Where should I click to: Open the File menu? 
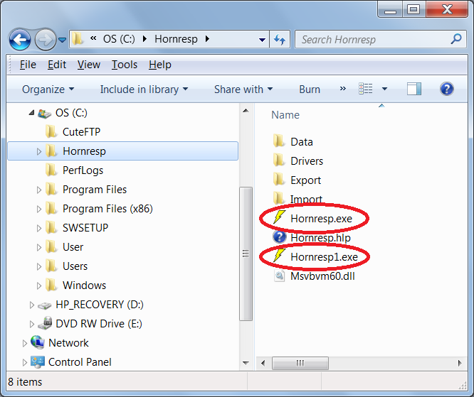(28, 65)
